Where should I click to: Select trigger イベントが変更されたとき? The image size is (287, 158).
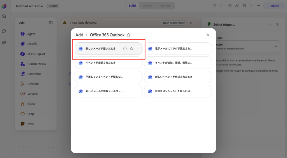[x=108, y=63]
